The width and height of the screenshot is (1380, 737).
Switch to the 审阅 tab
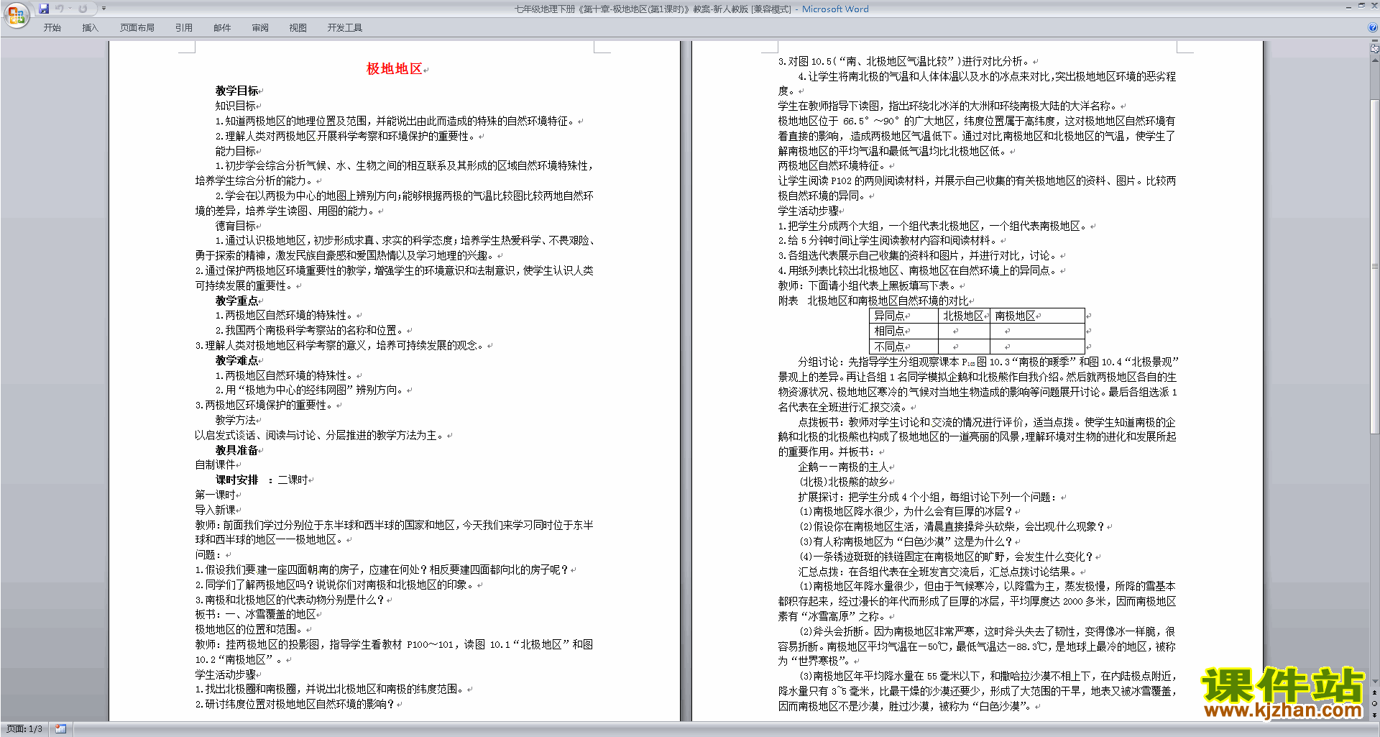point(260,28)
